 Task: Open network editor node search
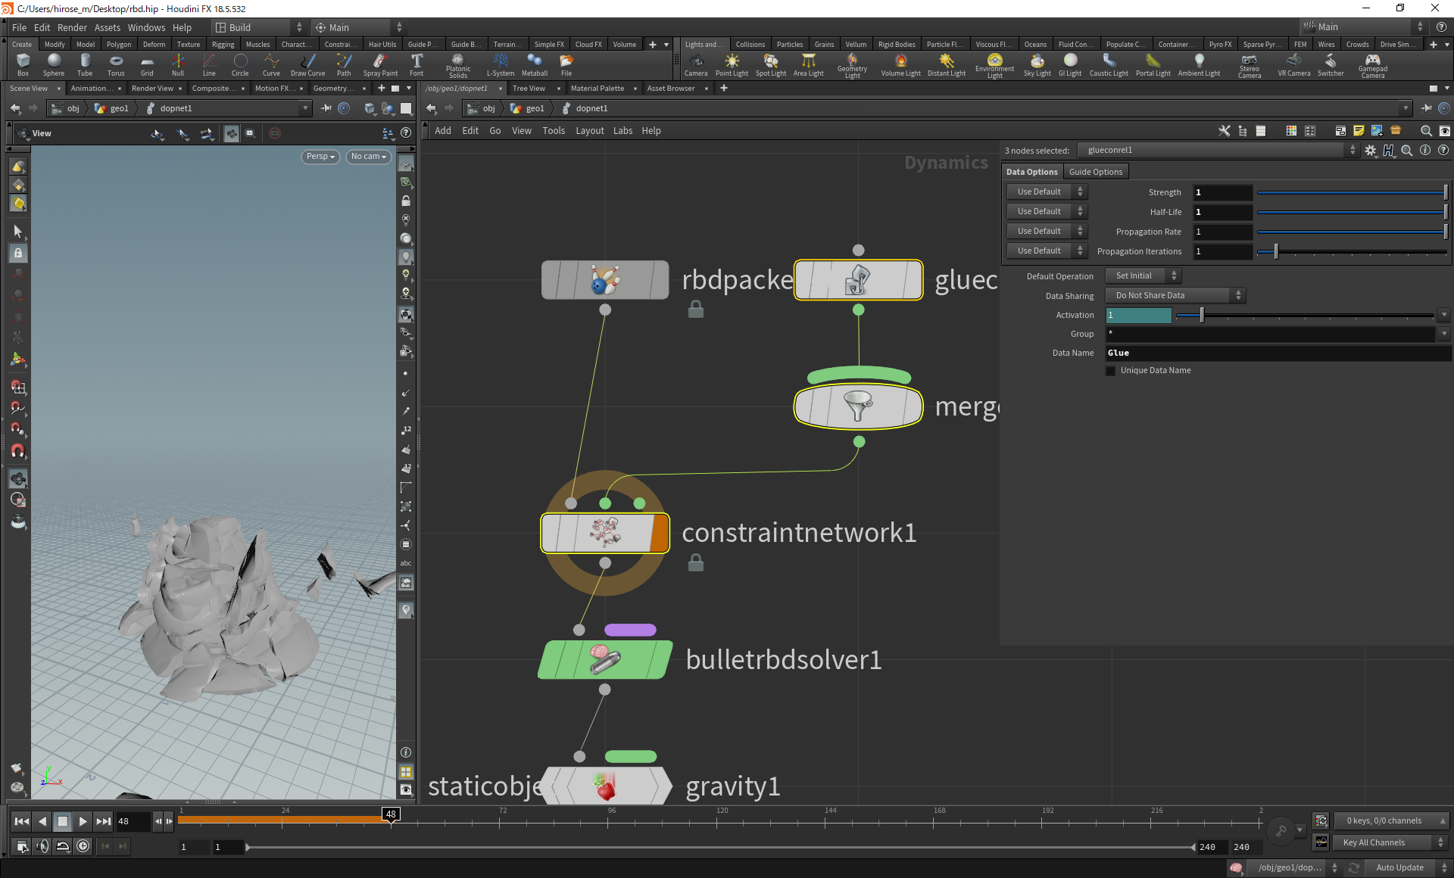tap(1426, 131)
